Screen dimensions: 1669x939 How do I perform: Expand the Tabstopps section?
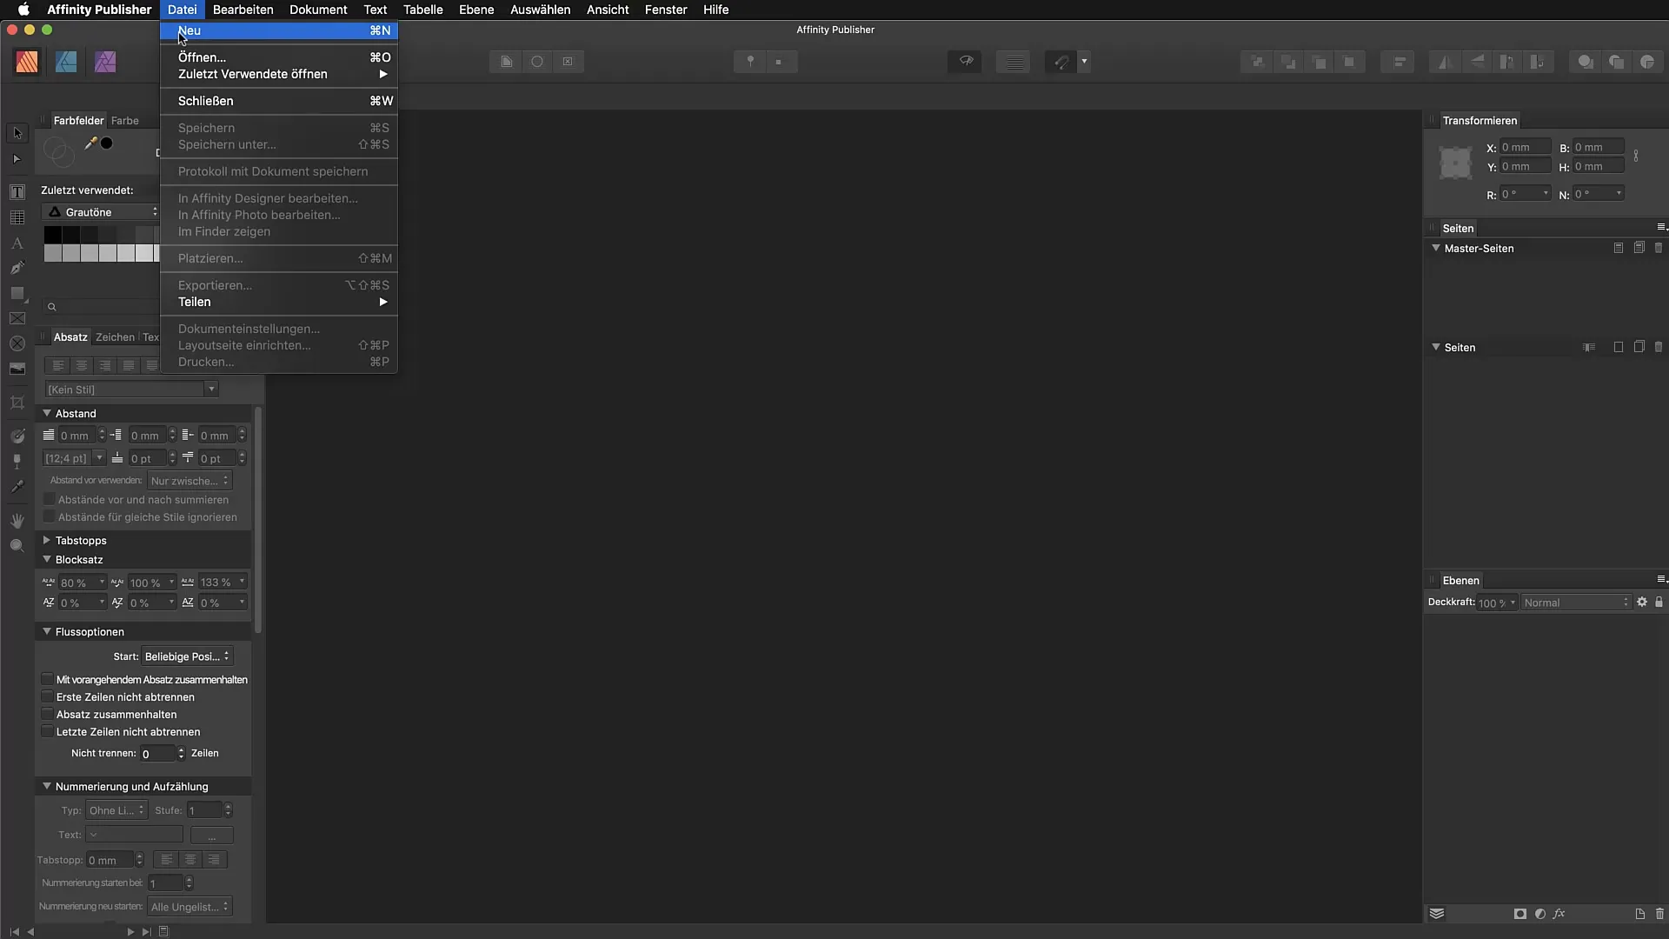(x=47, y=540)
